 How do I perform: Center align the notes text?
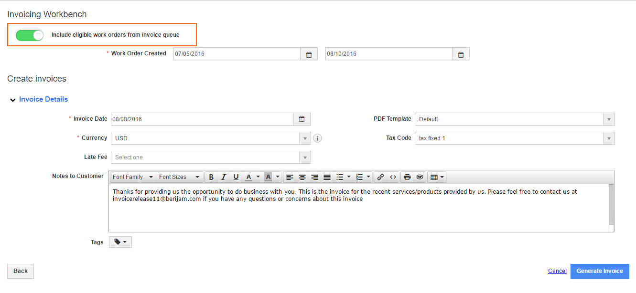point(302,177)
